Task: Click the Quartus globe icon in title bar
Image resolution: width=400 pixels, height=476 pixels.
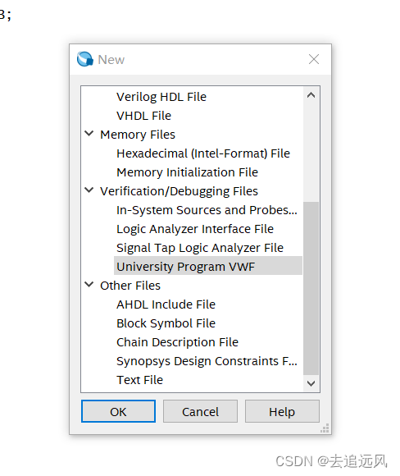Action: tap(85, 59)
